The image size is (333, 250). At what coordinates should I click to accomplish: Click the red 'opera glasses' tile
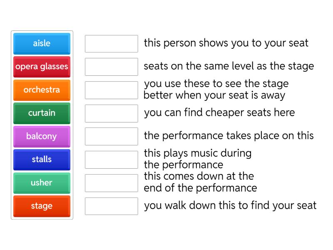coord(42,67)
